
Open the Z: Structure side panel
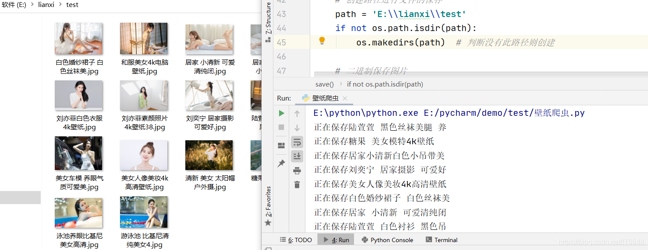pos(269,18)
